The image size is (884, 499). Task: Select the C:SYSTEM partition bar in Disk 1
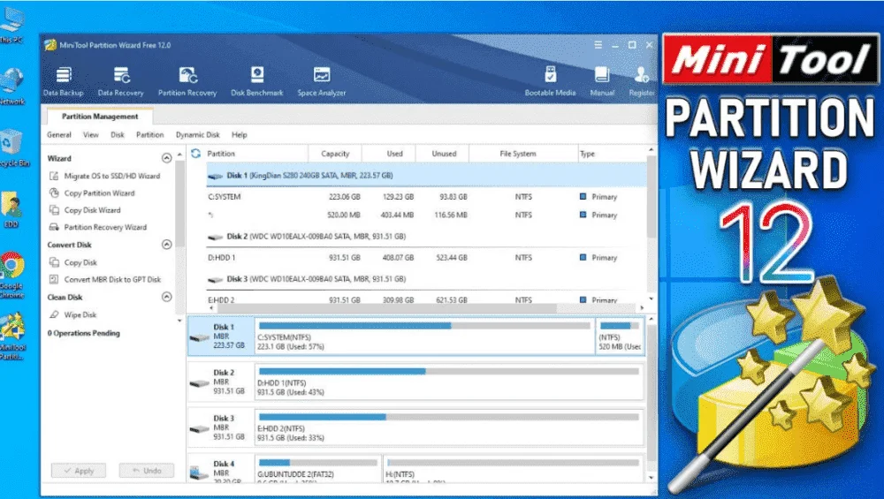tap(424, 336)
